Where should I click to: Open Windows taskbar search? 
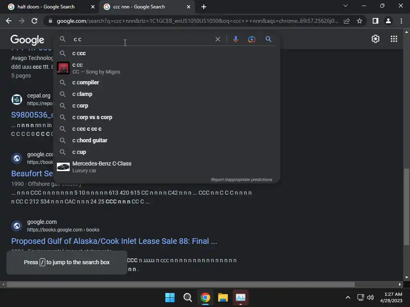[x=187, y=297]
